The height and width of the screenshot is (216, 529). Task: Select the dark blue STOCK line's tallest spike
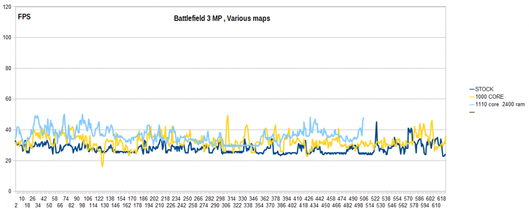(x=376, y=122)
